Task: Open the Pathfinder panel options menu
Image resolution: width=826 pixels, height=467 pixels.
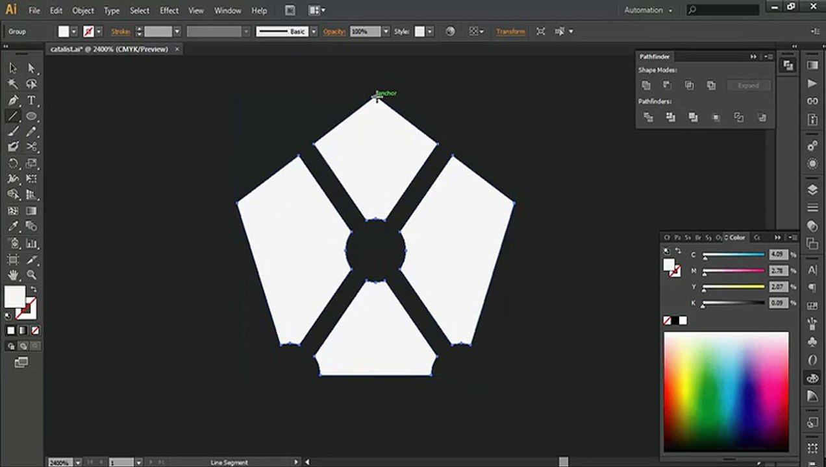Action: coord(769,56)
